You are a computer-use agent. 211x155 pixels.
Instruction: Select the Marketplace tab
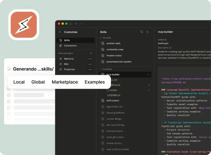coord(65,82)
